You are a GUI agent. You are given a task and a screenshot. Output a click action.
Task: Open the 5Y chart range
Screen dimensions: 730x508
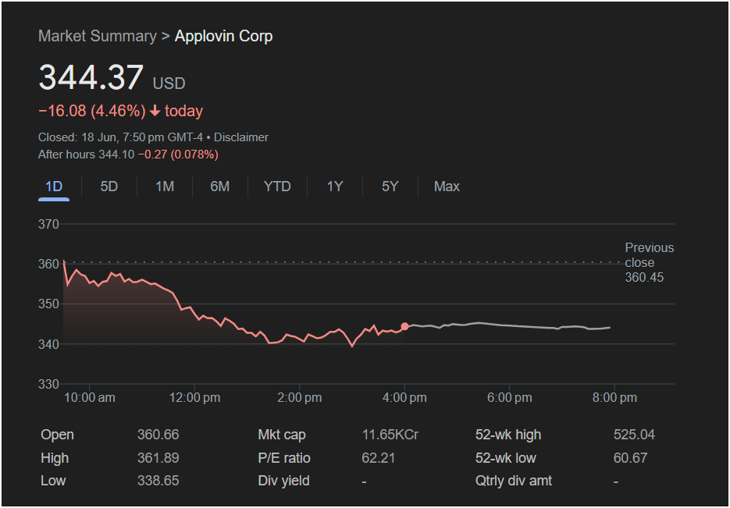click(390, 187)
